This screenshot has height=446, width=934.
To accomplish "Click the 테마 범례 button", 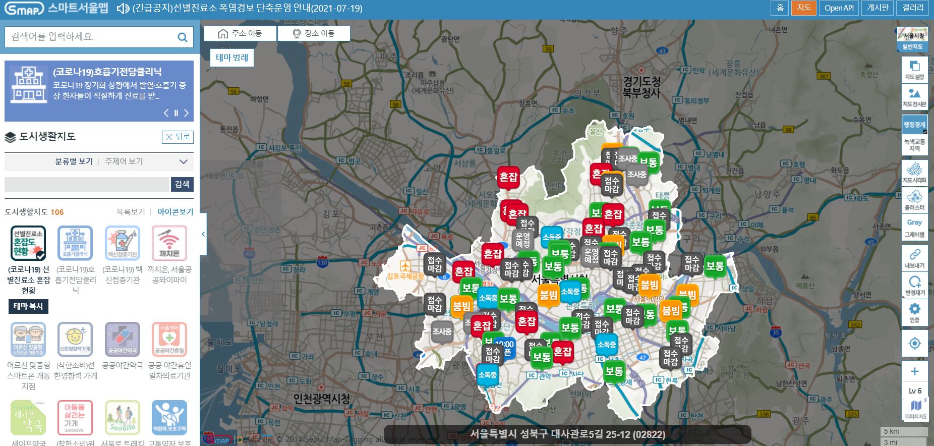I will (232, 58).
